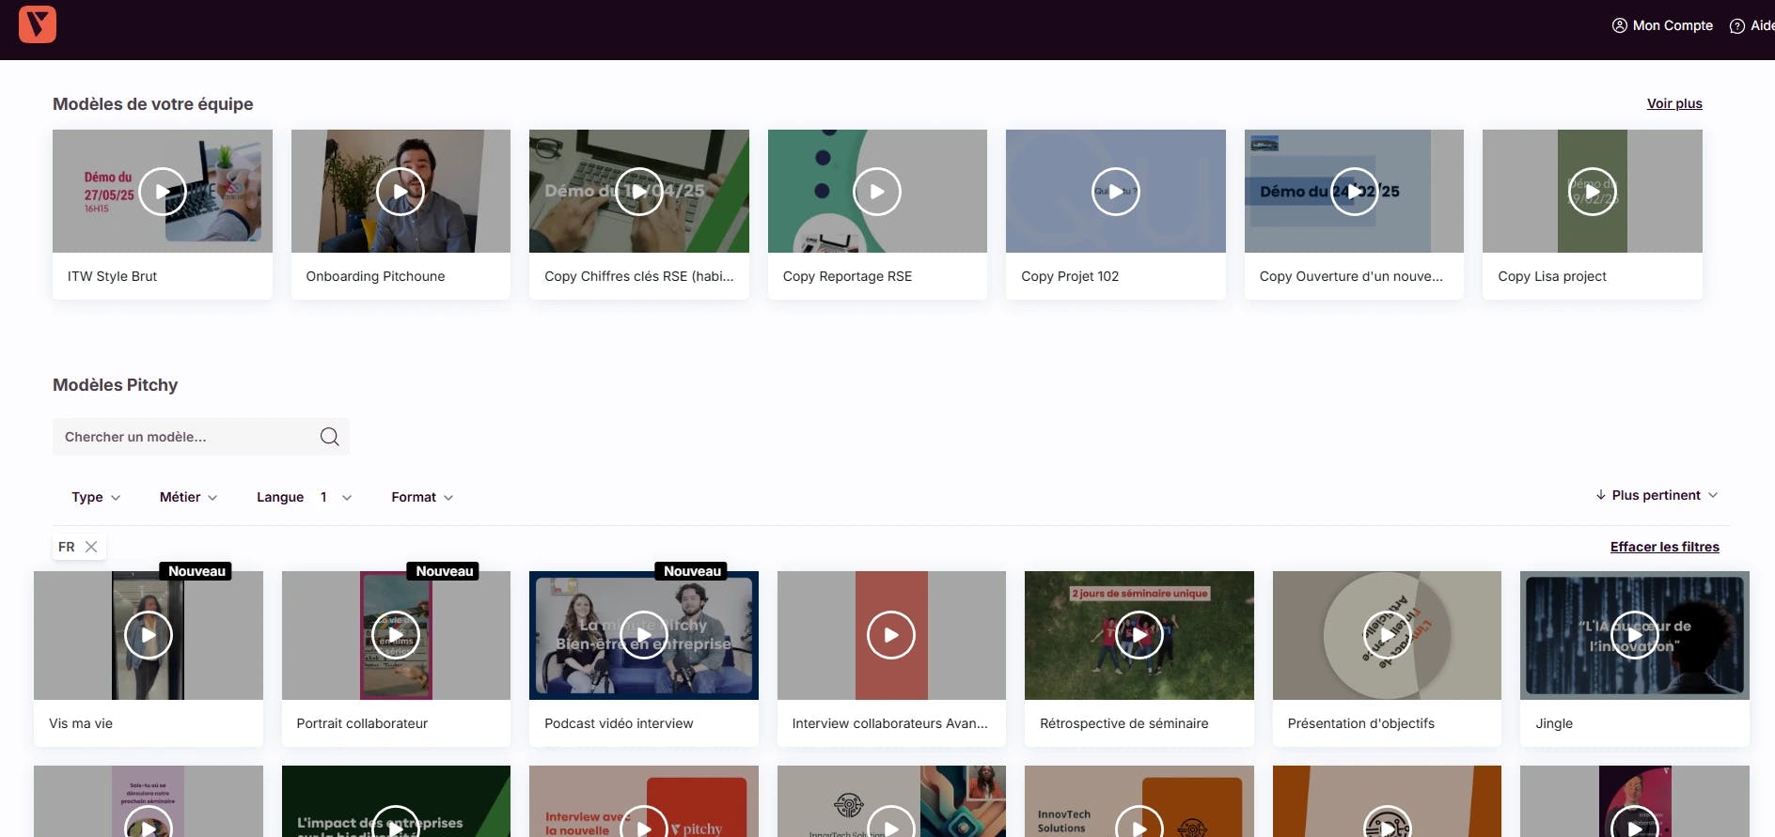Viewport: 1775px width, 837px height.
Task: Open the Rétrospective de séminaire title
Action: pyautogui.click(x=1124, y=723)
